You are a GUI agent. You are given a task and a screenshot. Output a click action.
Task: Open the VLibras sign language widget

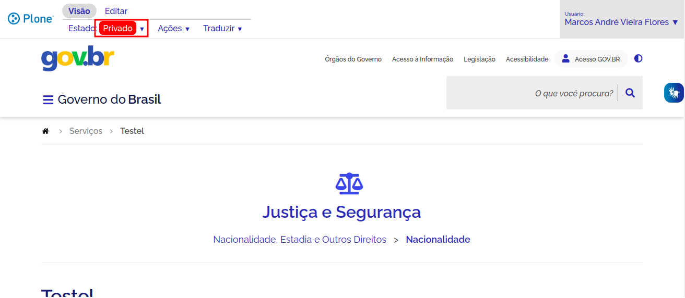[x=674, y=93]
